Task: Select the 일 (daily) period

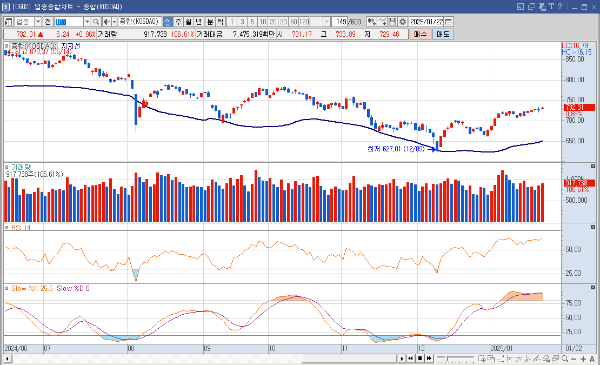Action: pos(168,22)
